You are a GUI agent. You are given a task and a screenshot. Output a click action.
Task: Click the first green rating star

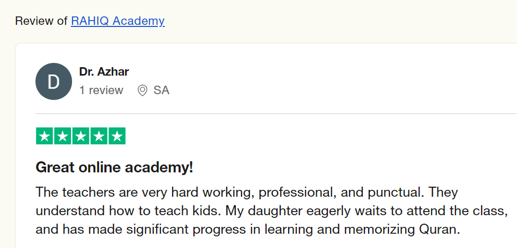[x=44, y=136]
